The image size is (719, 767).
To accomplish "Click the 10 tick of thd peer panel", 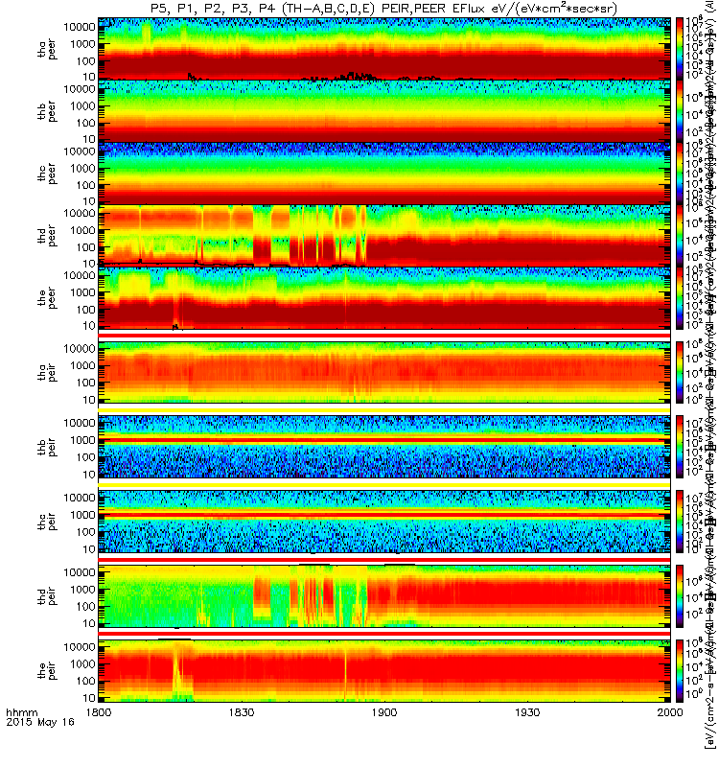I will point(88,264).
